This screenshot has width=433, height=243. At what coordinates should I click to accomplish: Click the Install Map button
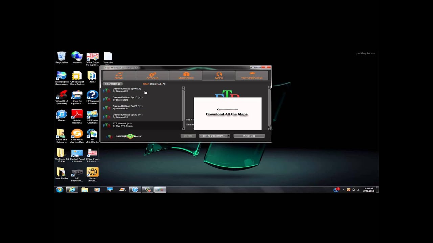(249, 136)
